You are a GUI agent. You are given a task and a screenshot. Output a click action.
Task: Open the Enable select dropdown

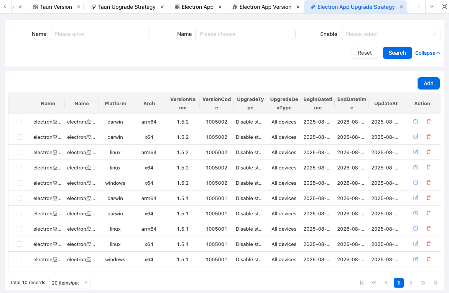(x=390, y=34)
